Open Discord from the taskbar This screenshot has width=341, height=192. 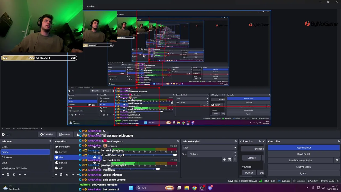(x=210, y=188)
